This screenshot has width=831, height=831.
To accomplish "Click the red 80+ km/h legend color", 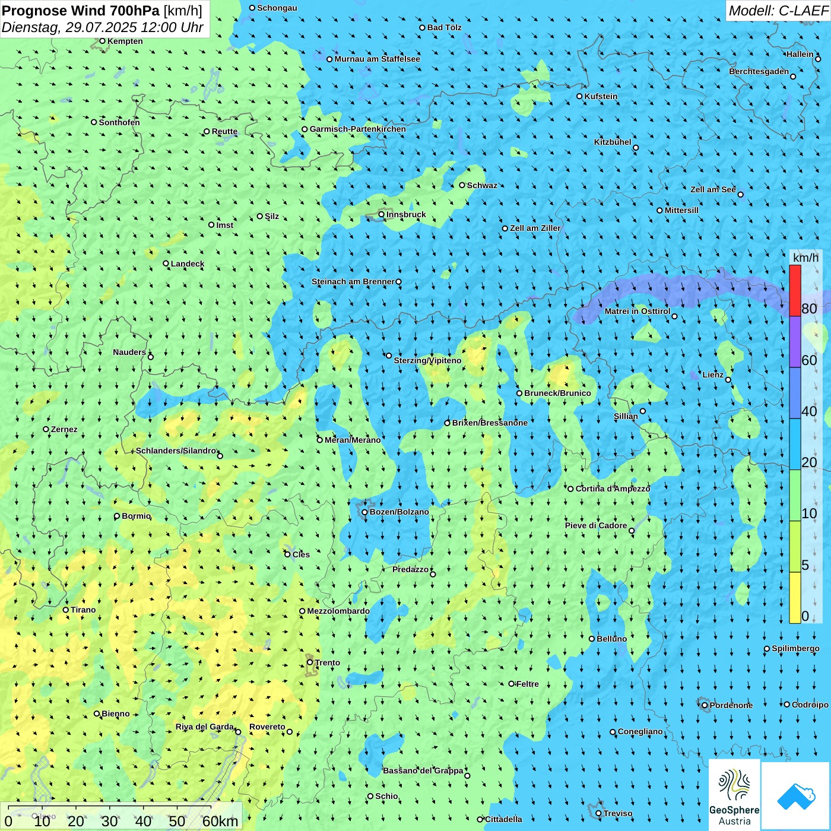I will (795, 290).
